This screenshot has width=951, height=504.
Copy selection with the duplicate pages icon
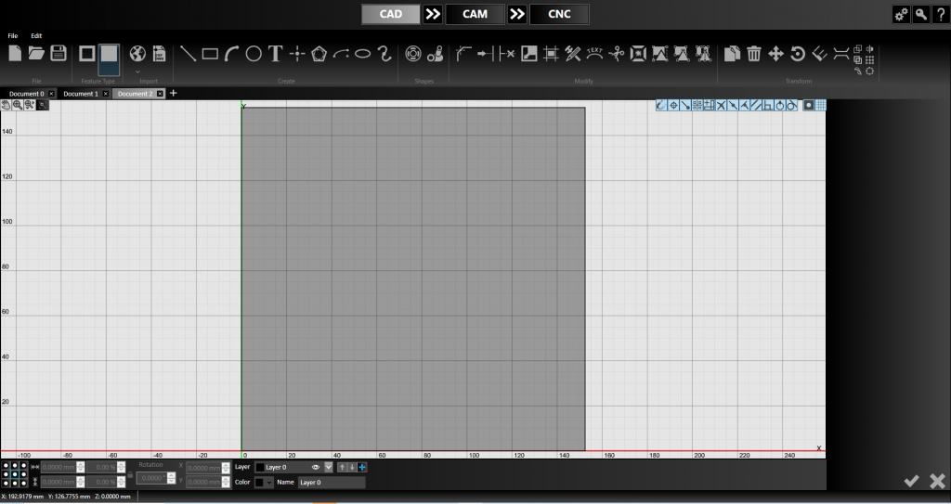click(732, 54)
